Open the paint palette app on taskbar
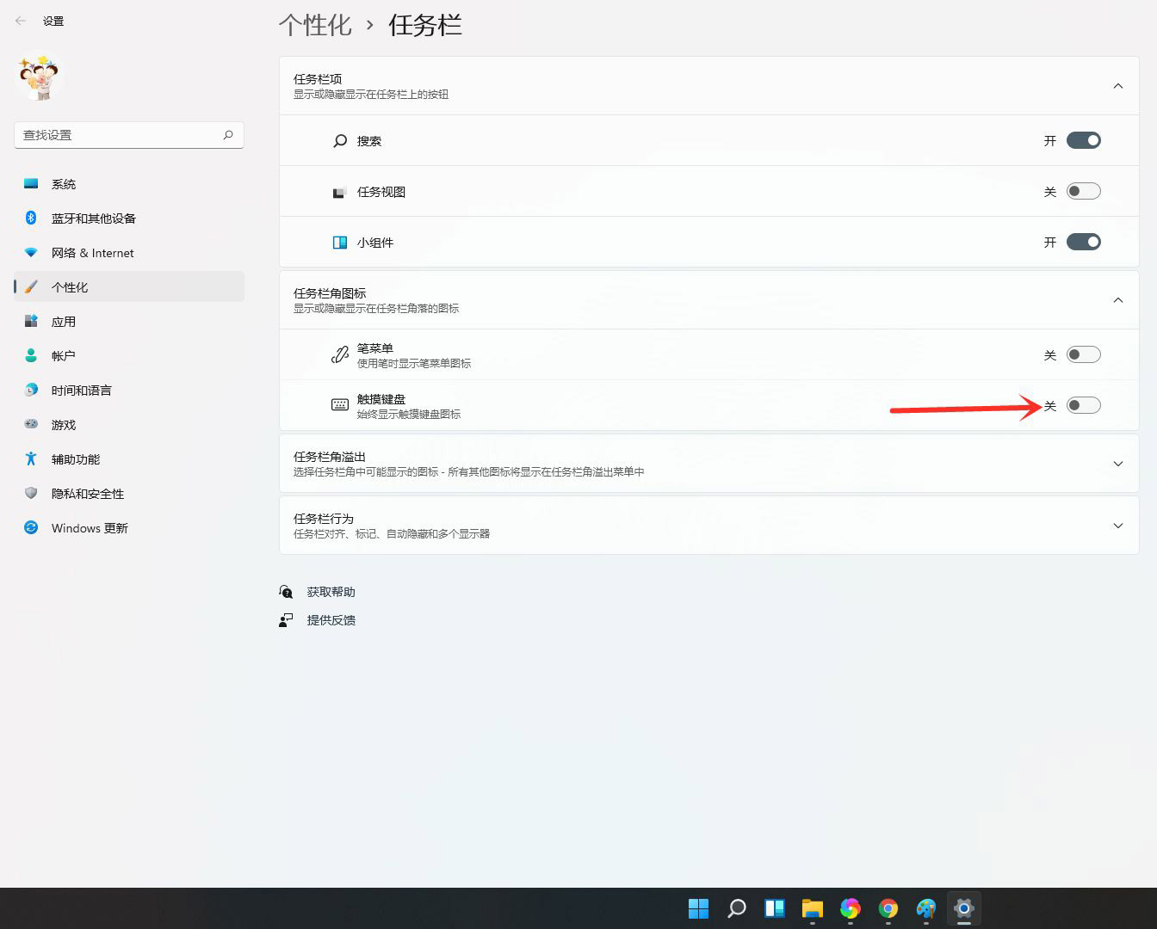Screen dimensions: 1157x929 (926, 908)
